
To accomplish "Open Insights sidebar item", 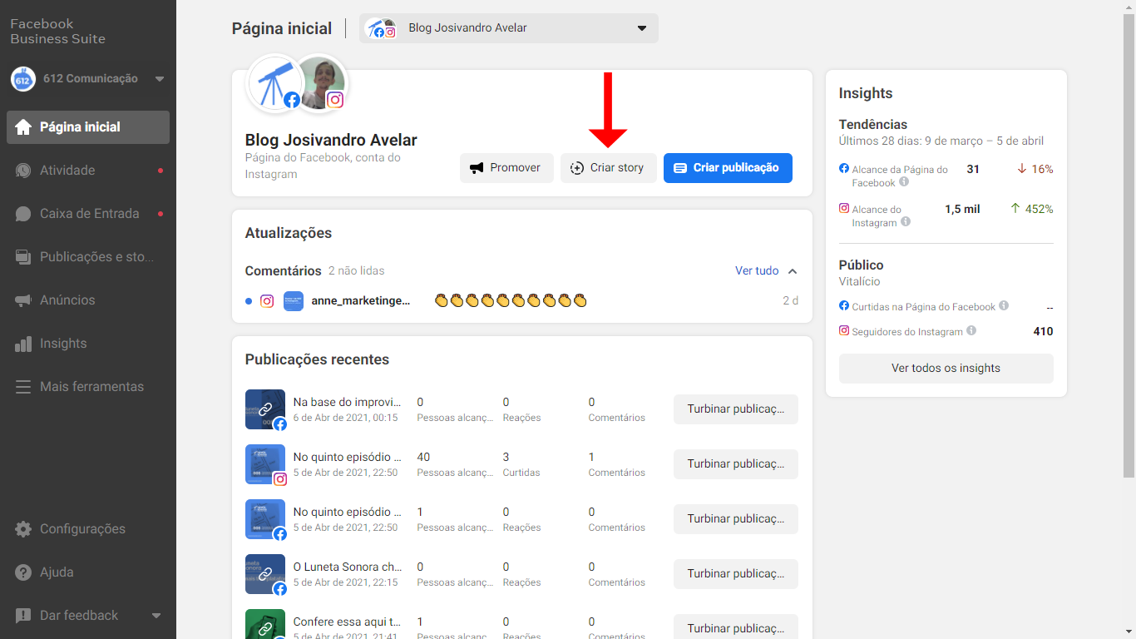I will point(88,344).
